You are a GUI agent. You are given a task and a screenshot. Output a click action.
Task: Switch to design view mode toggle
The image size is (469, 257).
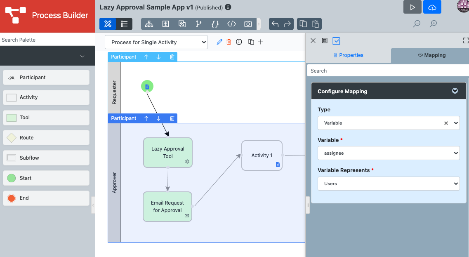click(x=108, y=24)
